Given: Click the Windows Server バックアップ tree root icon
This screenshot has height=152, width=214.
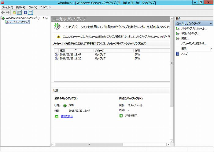Looking at the screenshot, I should tap(3, 18).
